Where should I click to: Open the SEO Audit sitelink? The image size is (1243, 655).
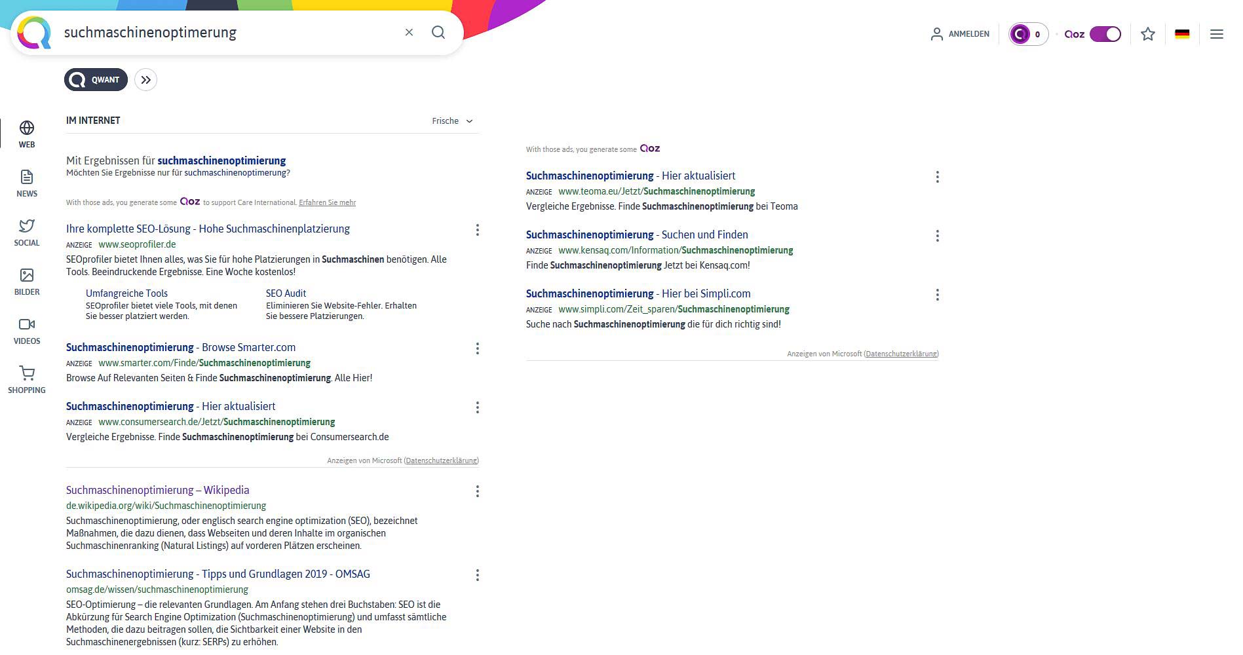coord(286,293)
